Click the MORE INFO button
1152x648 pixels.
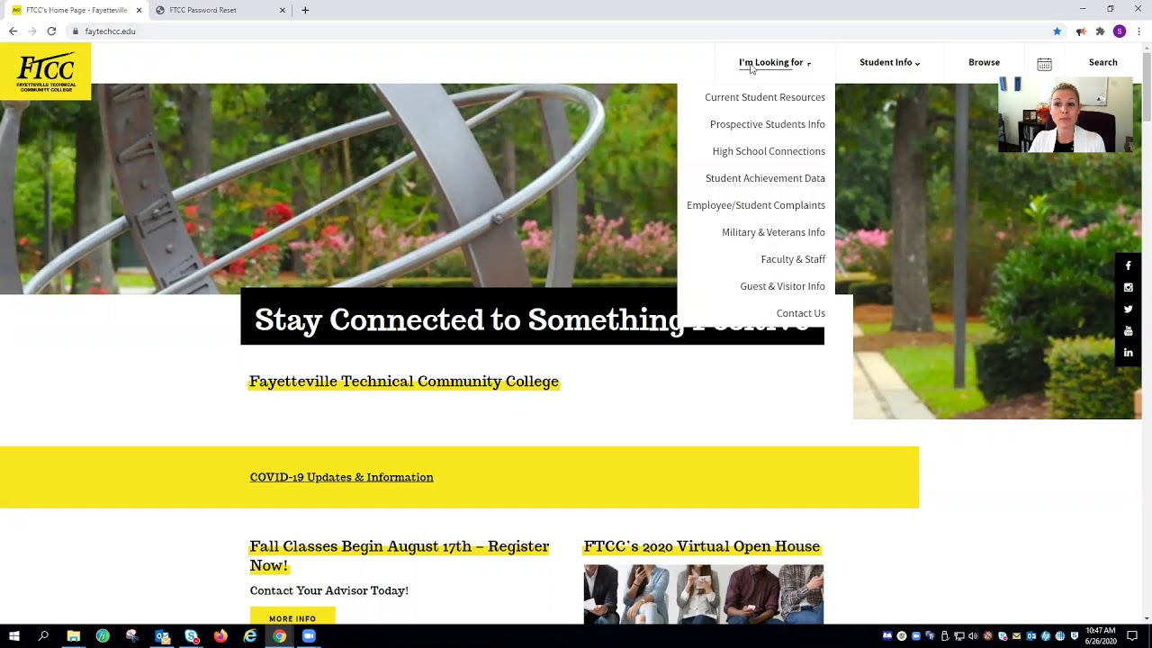coord(292,618)
